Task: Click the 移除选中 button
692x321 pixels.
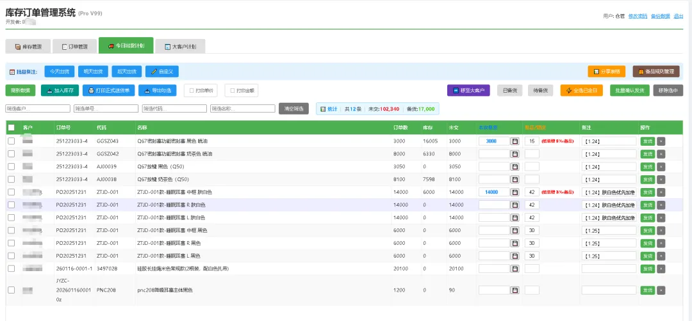Action: click(x=668, y=91)
